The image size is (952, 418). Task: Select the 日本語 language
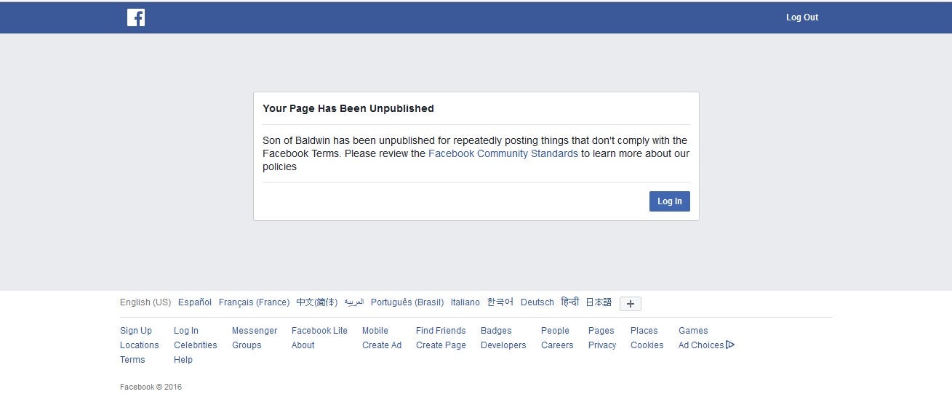pyautogui.click(x=599, y=302)
